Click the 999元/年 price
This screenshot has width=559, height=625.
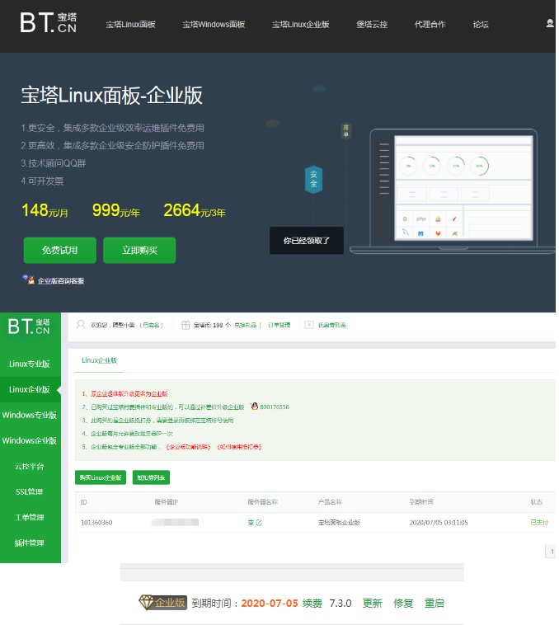116,210
